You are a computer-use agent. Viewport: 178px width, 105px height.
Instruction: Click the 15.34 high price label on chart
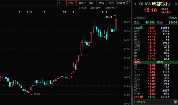[109, 17]
